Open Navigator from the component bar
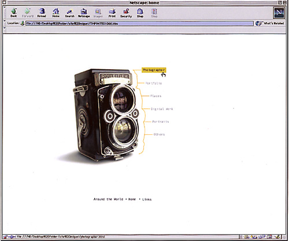This screenshot has height=241, width=289. tap(246, 237)
